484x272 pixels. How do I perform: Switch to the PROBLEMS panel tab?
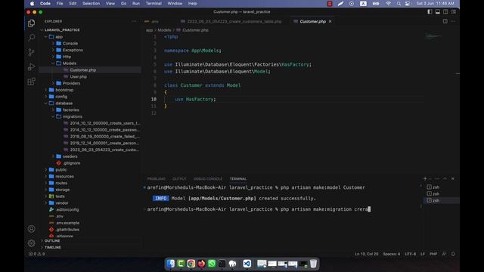(157, 179)
